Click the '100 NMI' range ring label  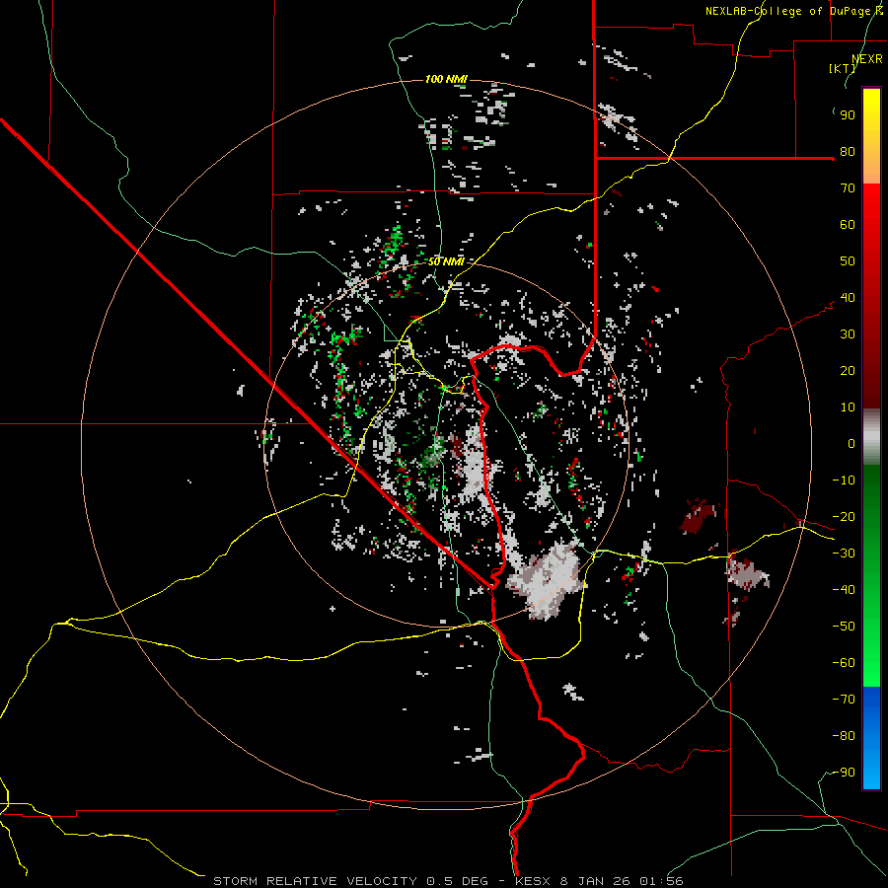click(x=446, y=79)
